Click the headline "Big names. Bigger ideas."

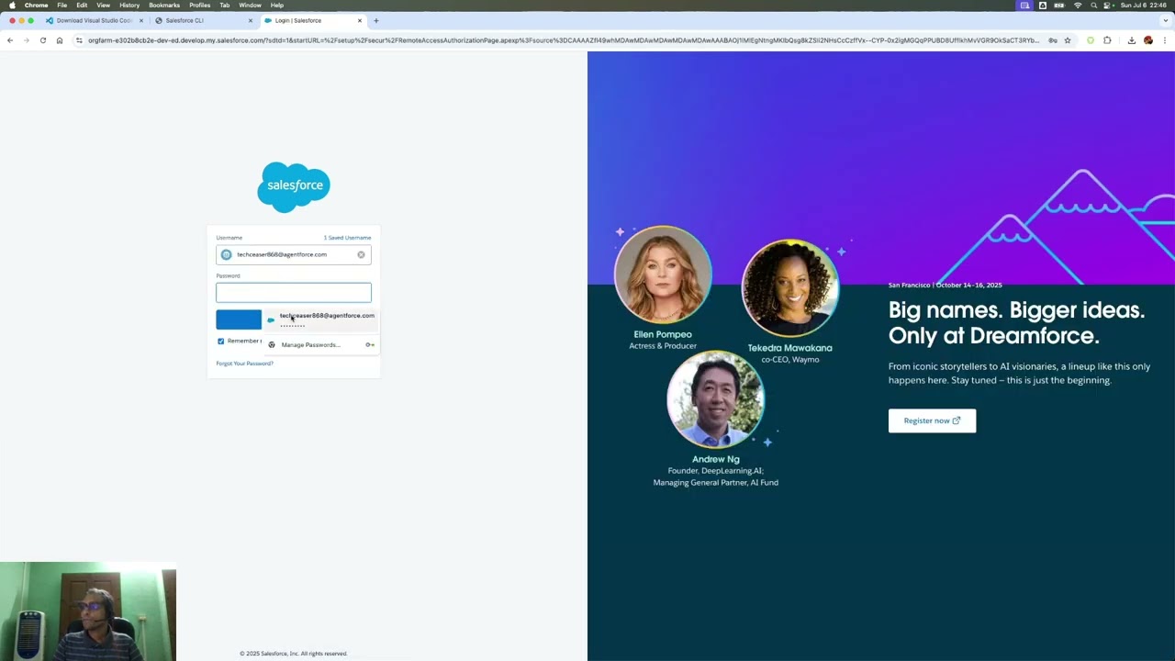(1016, 309)
